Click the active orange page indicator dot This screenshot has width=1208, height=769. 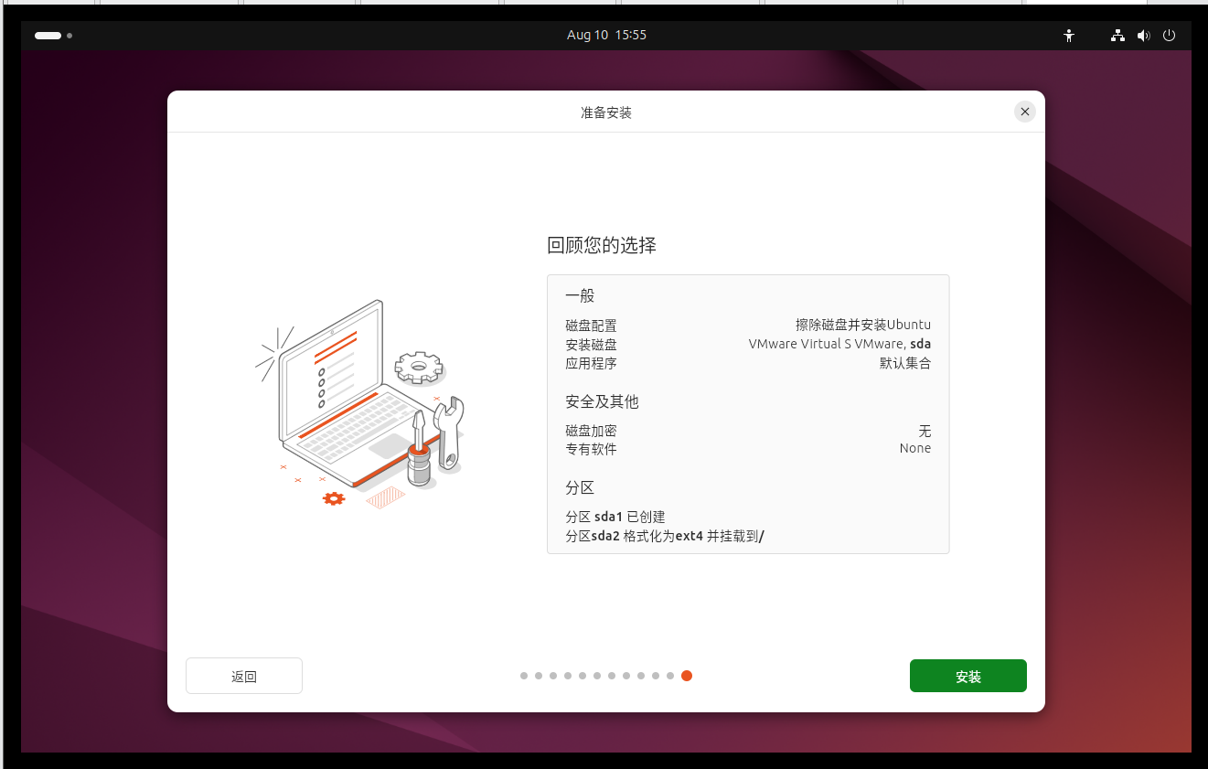point(687,676)
